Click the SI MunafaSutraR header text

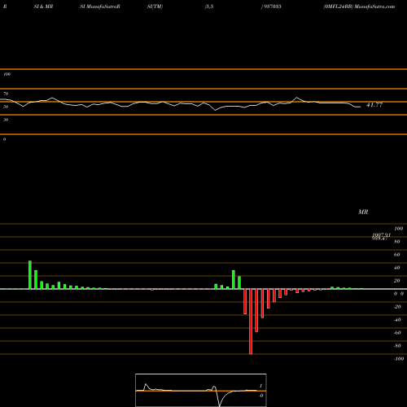pyautogui.click(x=100, y=7)
